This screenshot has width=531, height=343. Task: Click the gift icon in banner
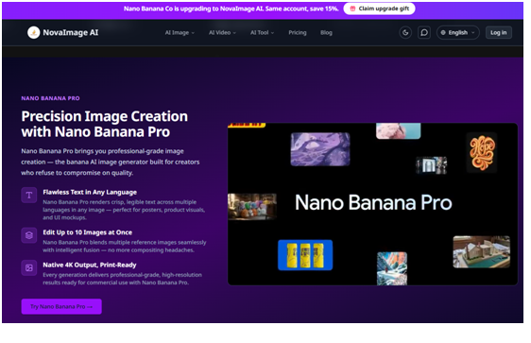pyautogui.click(x=352, y=9)
